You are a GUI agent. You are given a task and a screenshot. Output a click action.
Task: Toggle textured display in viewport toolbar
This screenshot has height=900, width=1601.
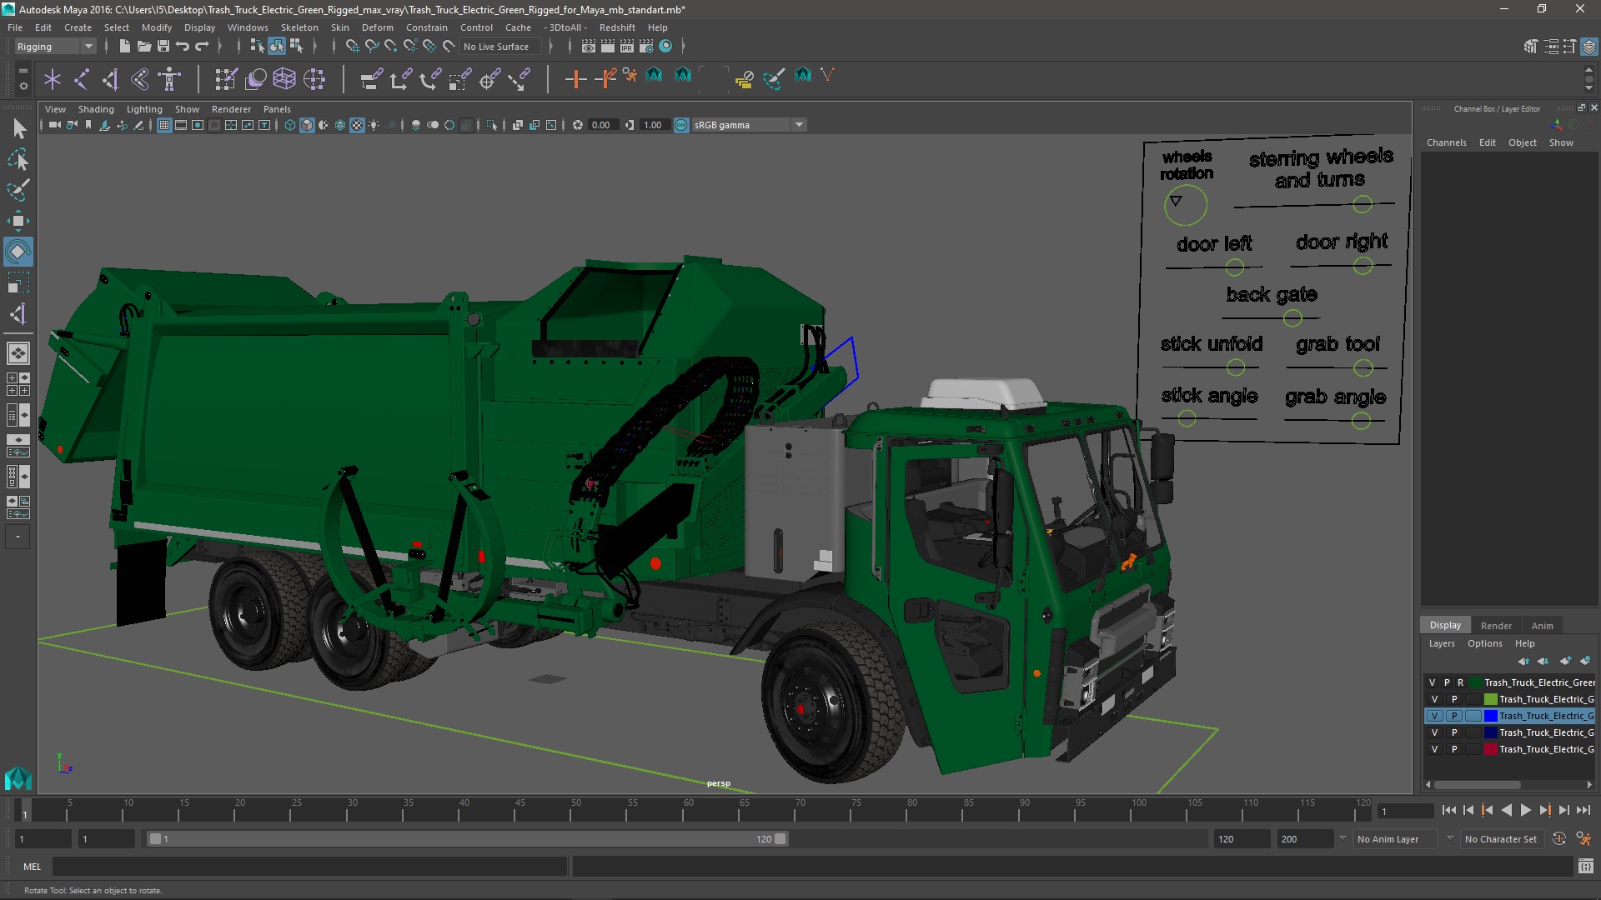point(357,125)
